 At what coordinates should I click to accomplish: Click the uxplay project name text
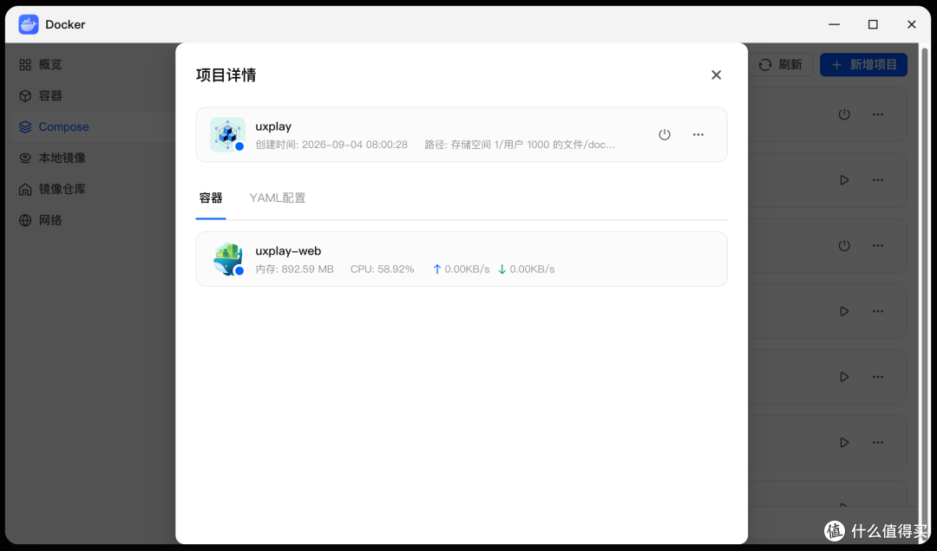[x=273, y=126]
